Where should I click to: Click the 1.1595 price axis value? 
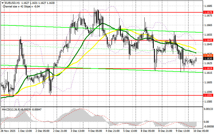tap(208, 92)
